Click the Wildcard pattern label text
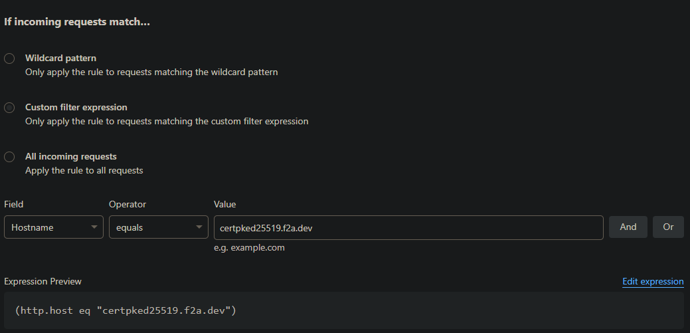The image size is (690, 333). pyautogui.click(x=60, y=58)
